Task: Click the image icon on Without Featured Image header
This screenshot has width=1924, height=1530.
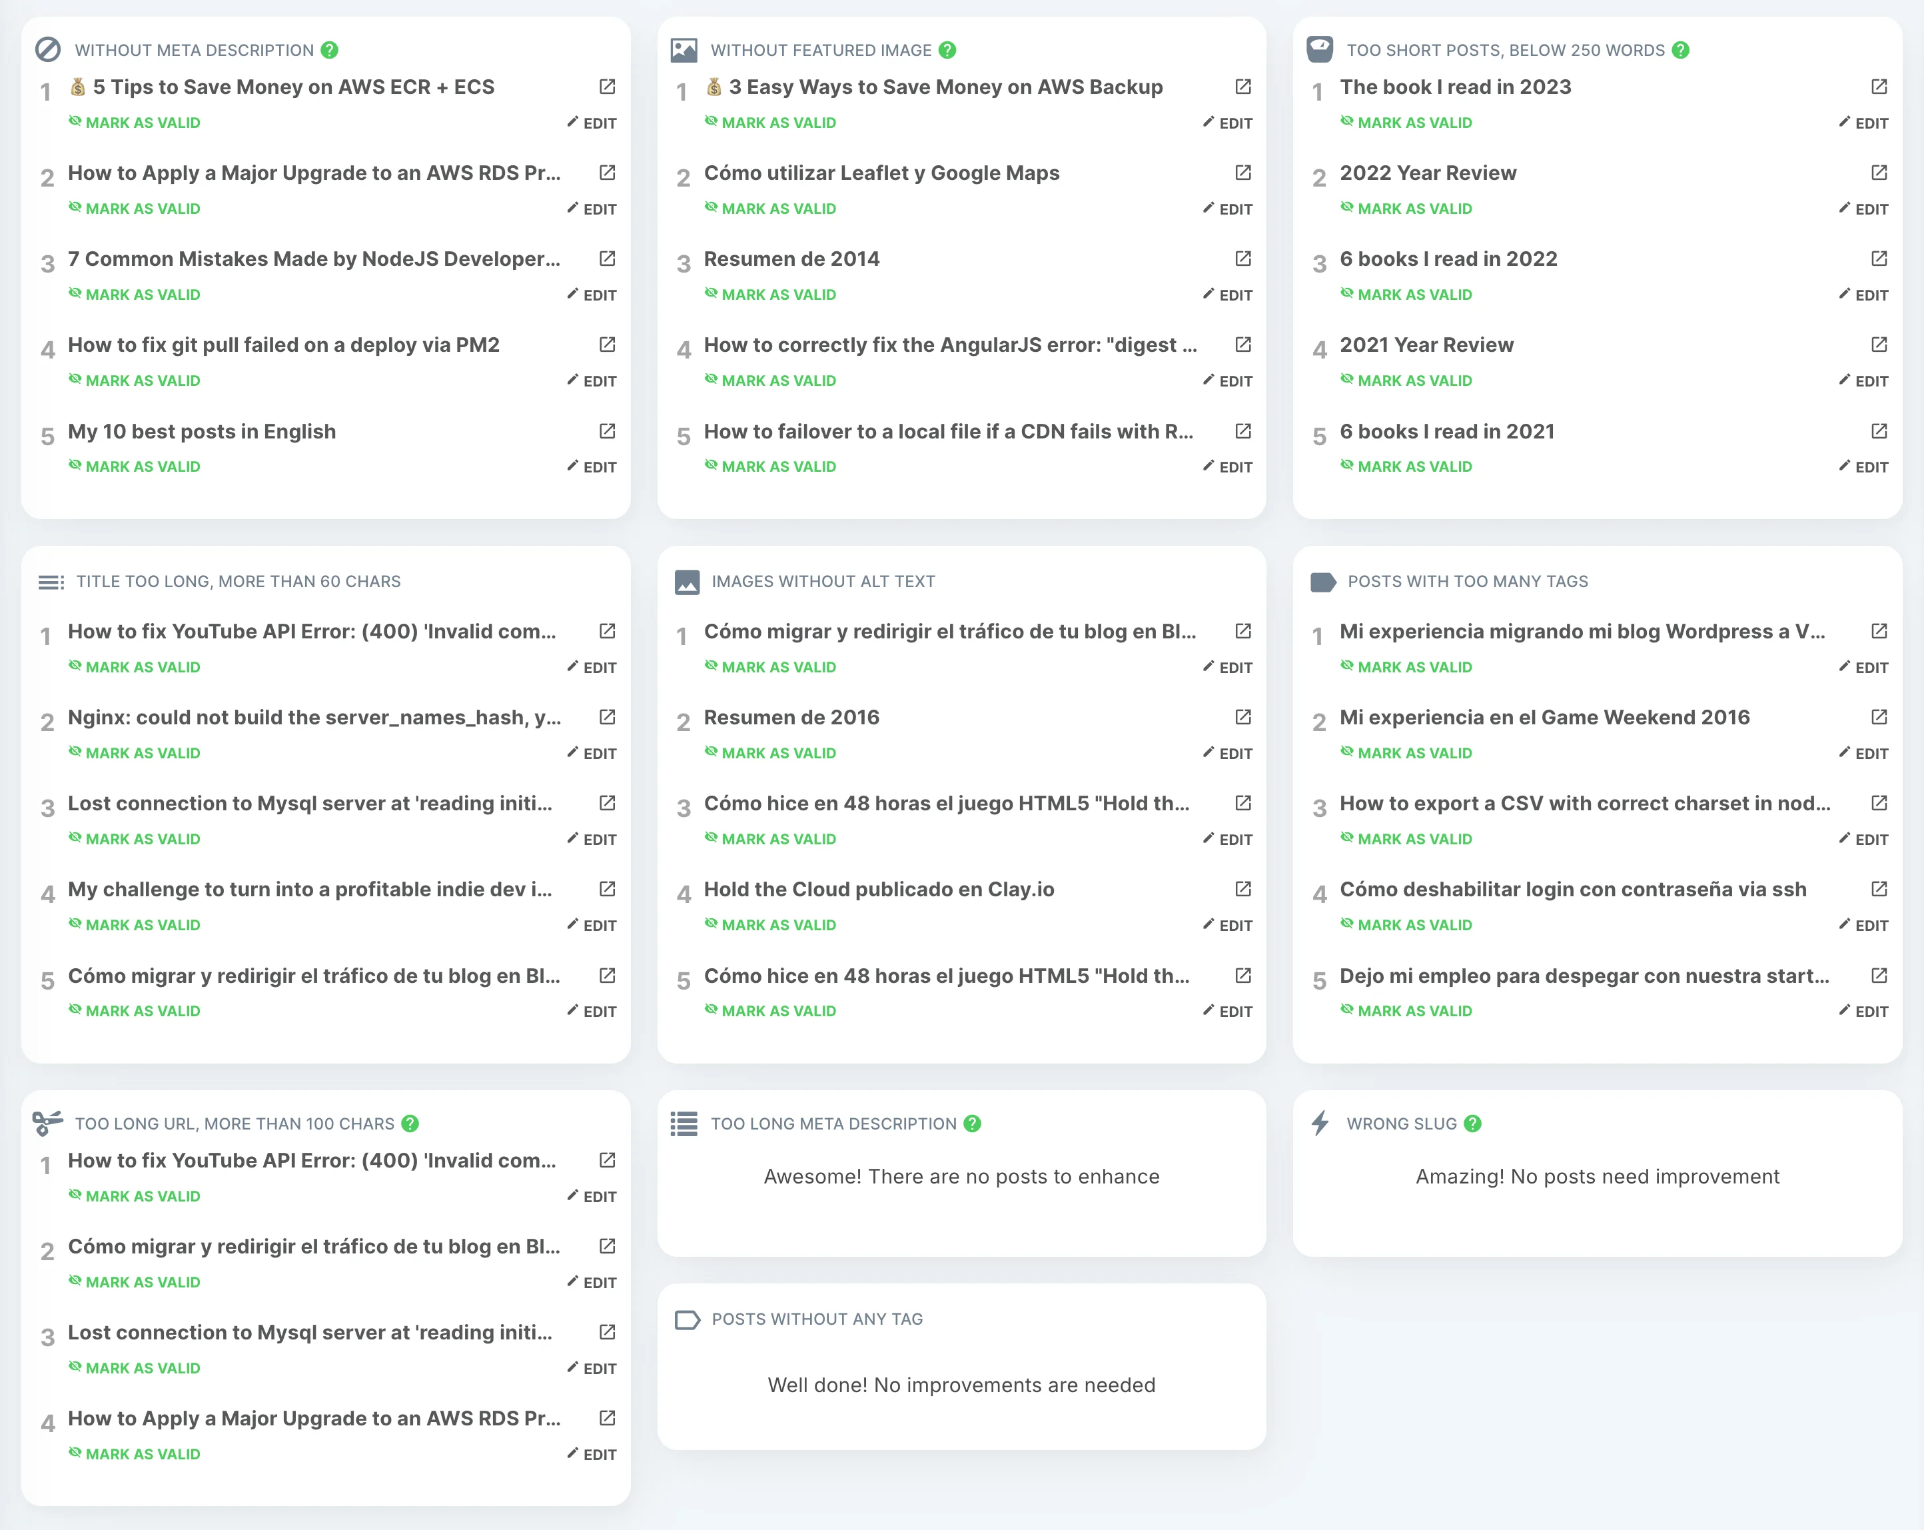Action: coord(684,49)
